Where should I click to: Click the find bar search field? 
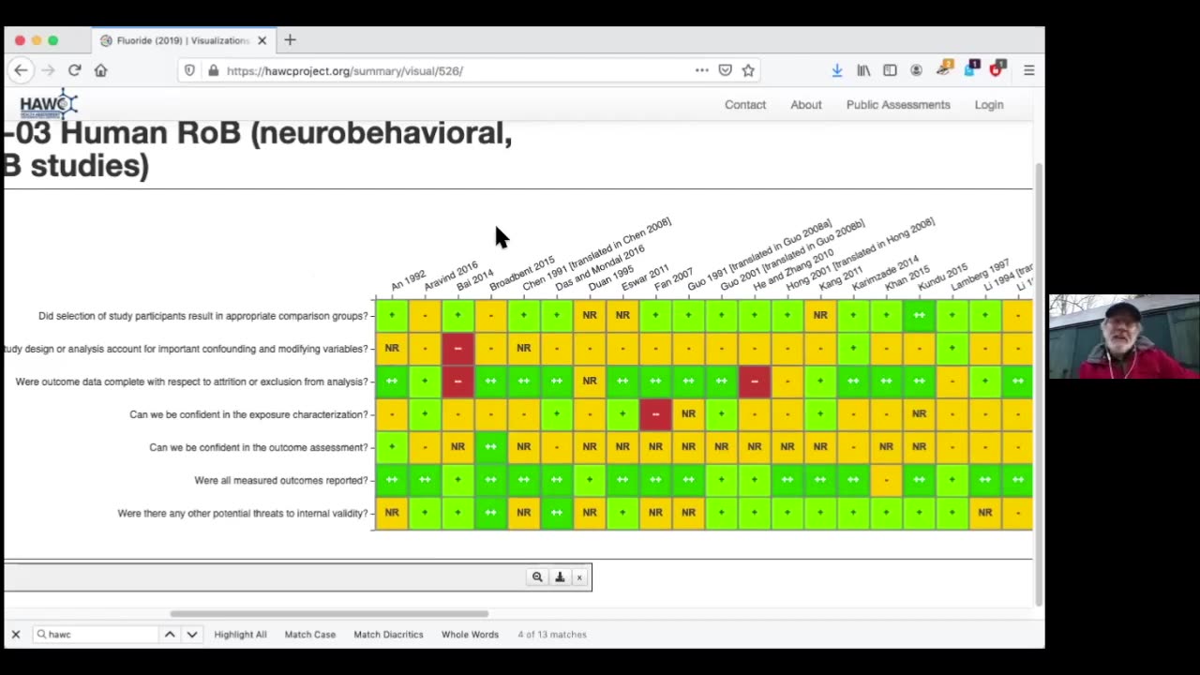(95, 635)
